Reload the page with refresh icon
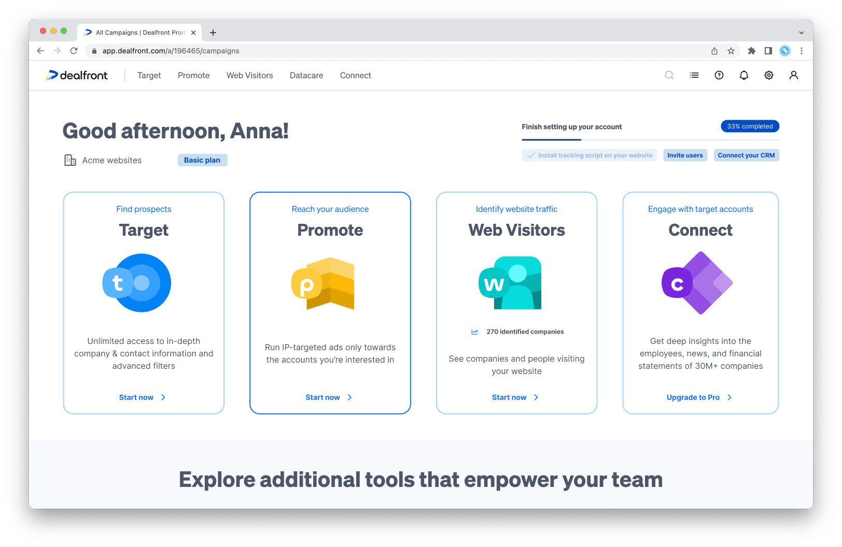This screenshot has height=547, width=842. [74, 51]
